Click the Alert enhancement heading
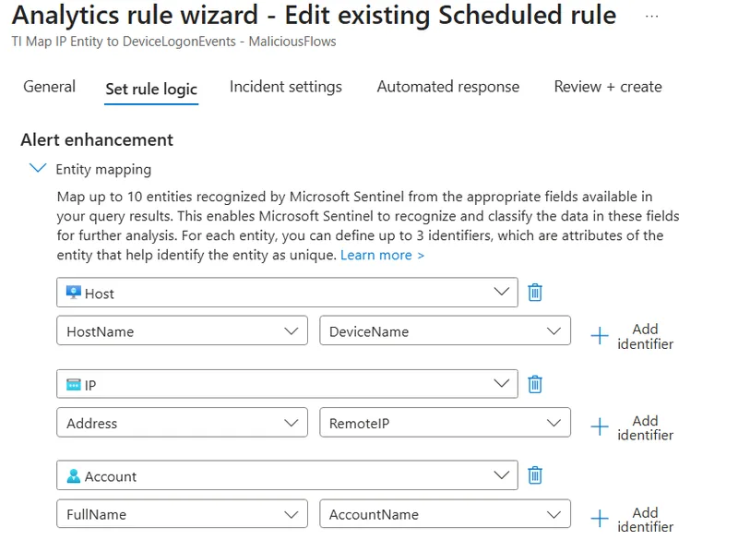Screen dimensions: 738x552 tap(97, 140)
